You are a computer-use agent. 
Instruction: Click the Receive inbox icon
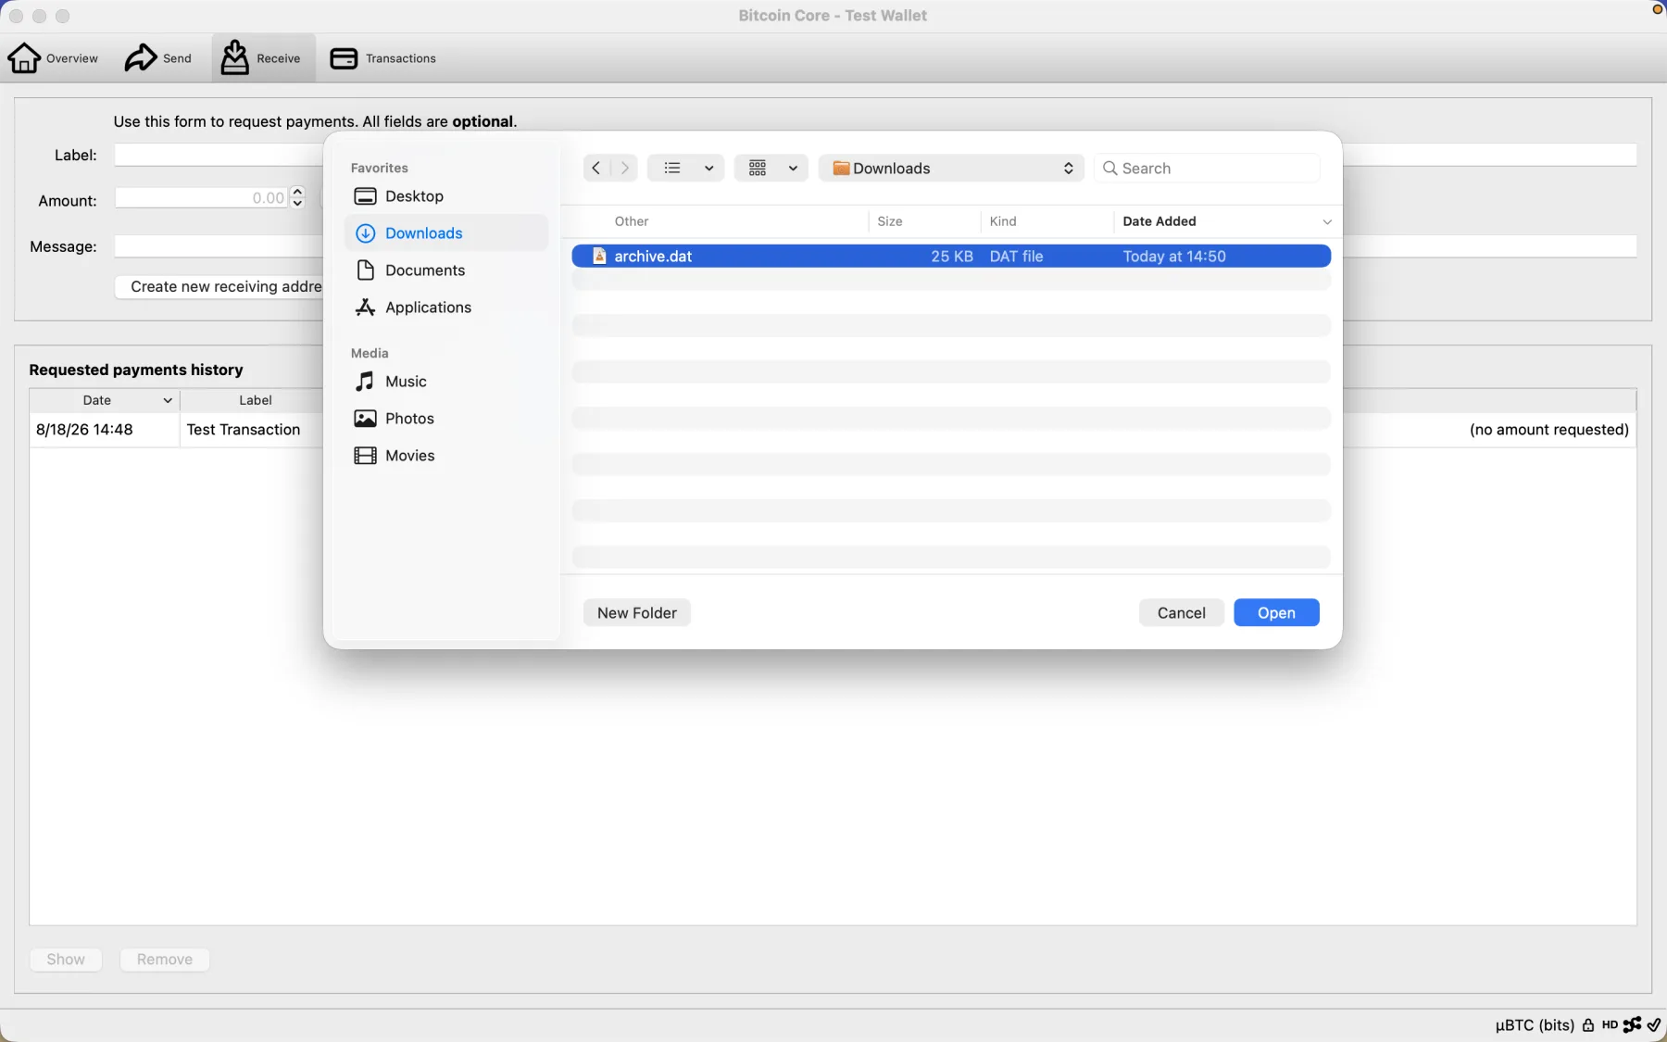(235, 57)
